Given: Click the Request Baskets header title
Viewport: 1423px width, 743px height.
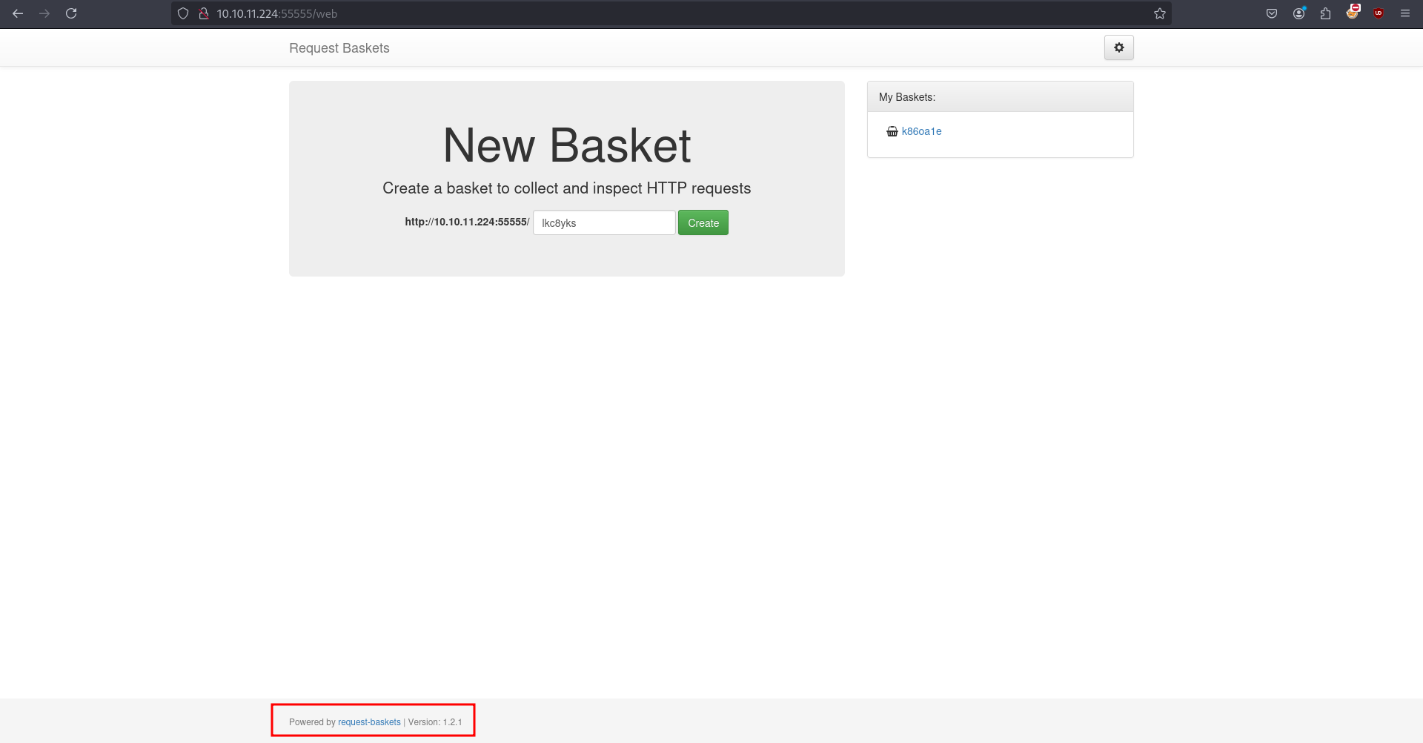Looking at the screenshot, I should click(339, 48).
